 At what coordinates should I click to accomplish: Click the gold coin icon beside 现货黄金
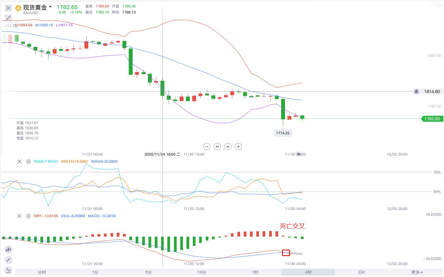click(x=18, y=8)
